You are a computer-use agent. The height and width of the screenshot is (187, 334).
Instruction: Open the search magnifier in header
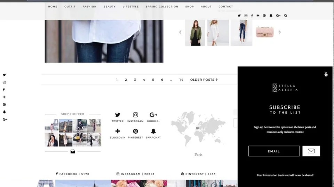point(286,16)
